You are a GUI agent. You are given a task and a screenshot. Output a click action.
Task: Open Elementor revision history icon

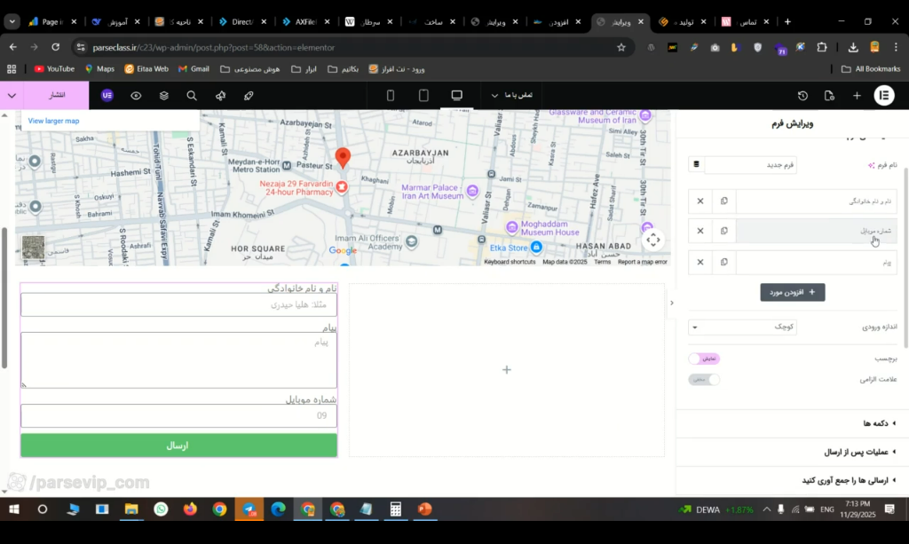[x=802, y=96]
